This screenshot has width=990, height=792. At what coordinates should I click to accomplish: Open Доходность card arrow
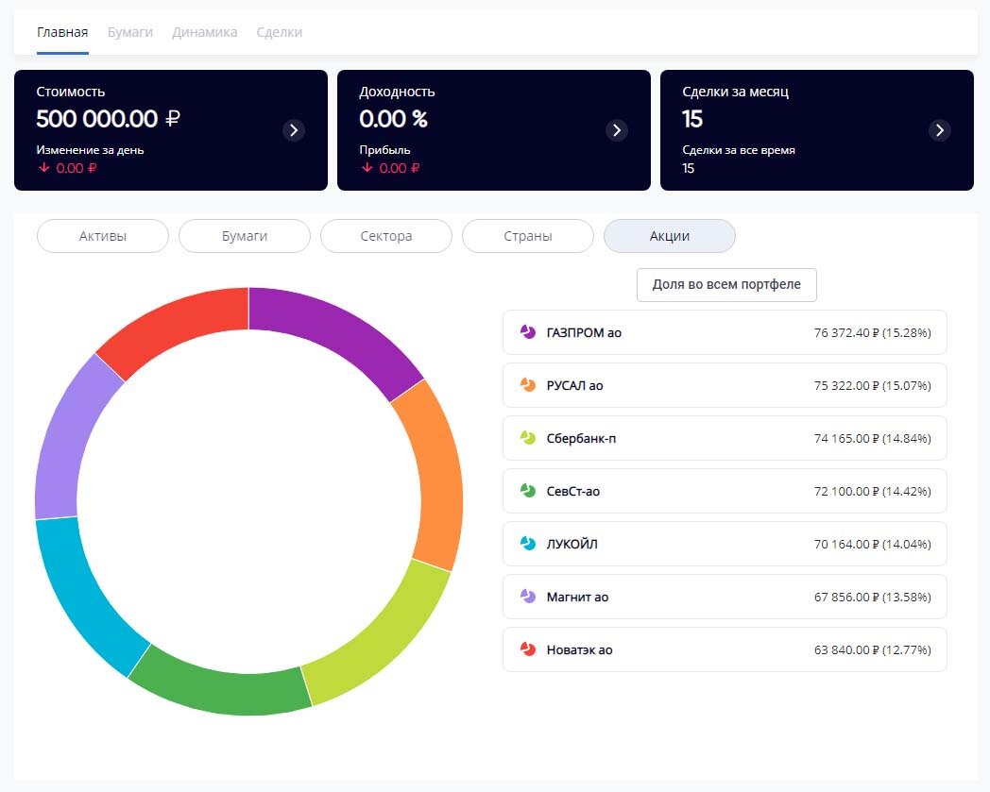click(x=617, y=130)
